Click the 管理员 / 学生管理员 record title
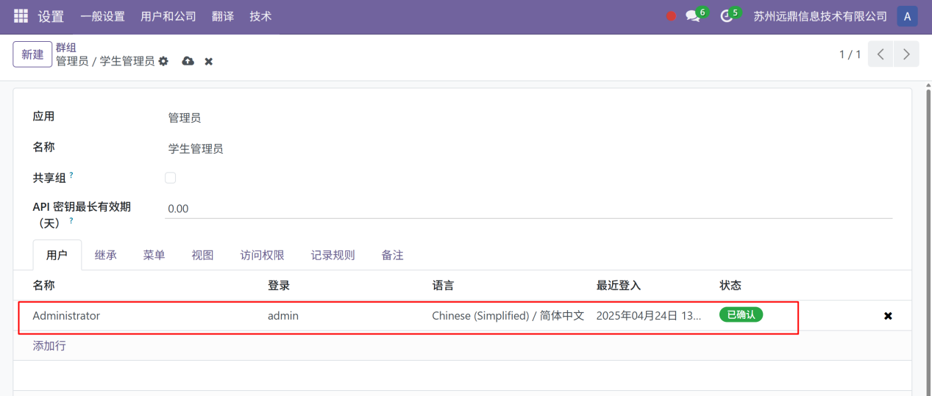 (x=105, y=61)
